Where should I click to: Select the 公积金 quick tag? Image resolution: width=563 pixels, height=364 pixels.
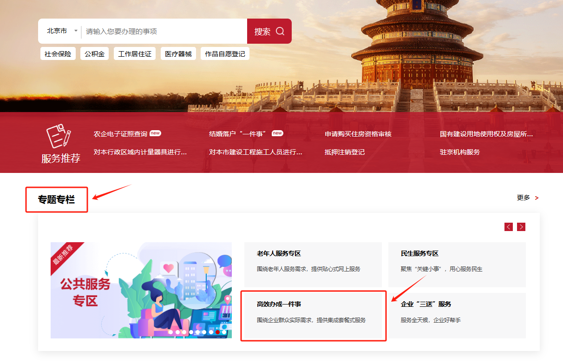click(x=94, y=54)
